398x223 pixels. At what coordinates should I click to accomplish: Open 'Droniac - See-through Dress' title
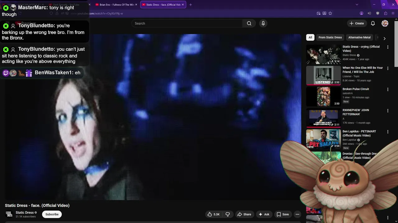coord(360,155)
